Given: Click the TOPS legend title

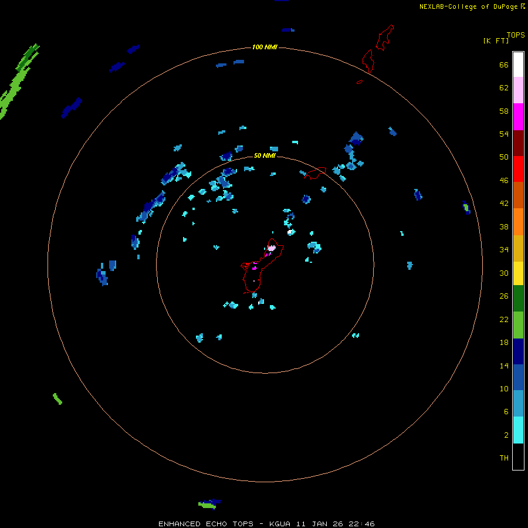Looking at the screenshot, I should (516, 35).
